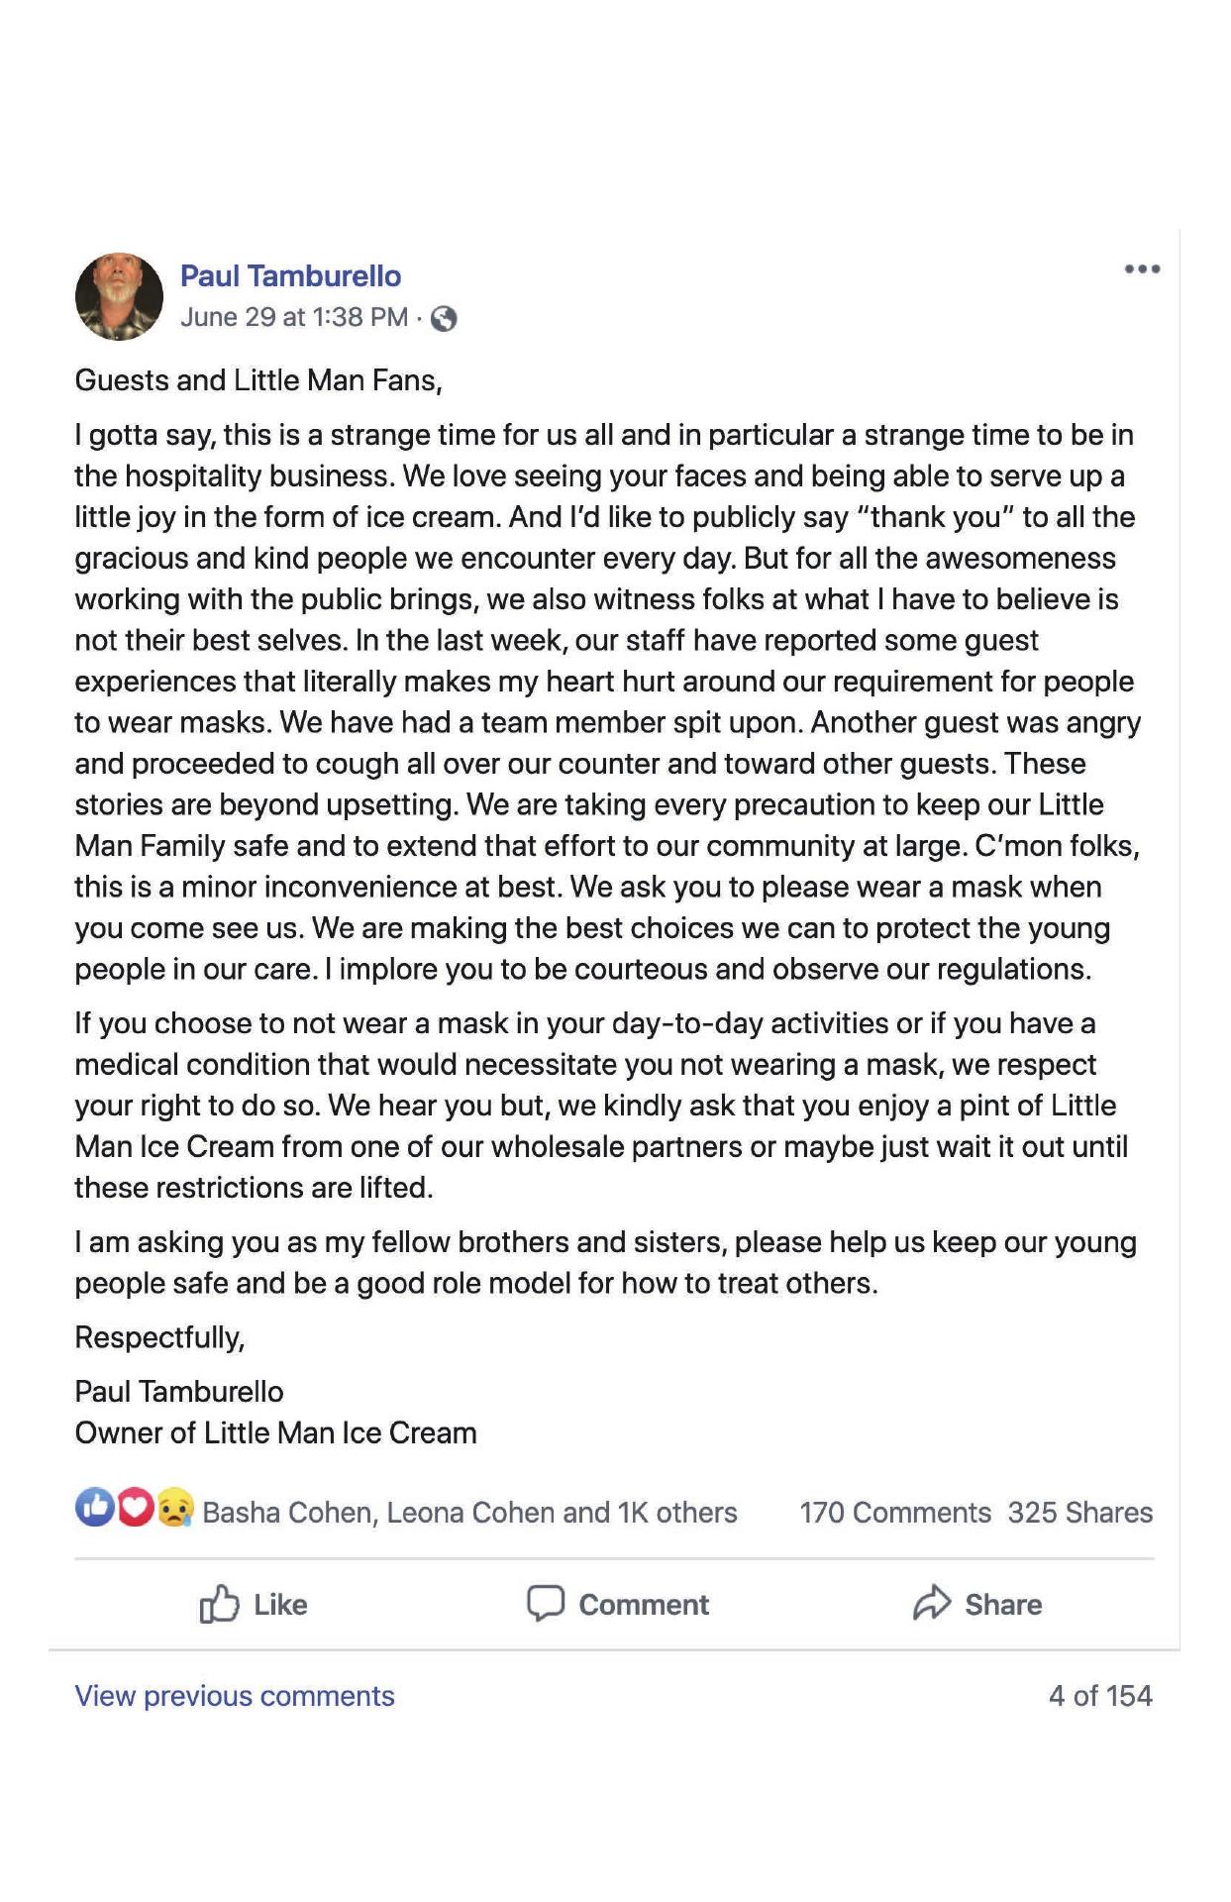This screenshot has height=1902, width=1231.
Task: Click the sad face reaction icon
Action: point(175,1508)
